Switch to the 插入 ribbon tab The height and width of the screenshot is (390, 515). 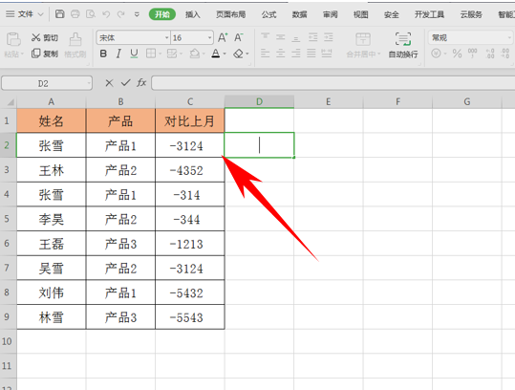(x=192, y=14)
